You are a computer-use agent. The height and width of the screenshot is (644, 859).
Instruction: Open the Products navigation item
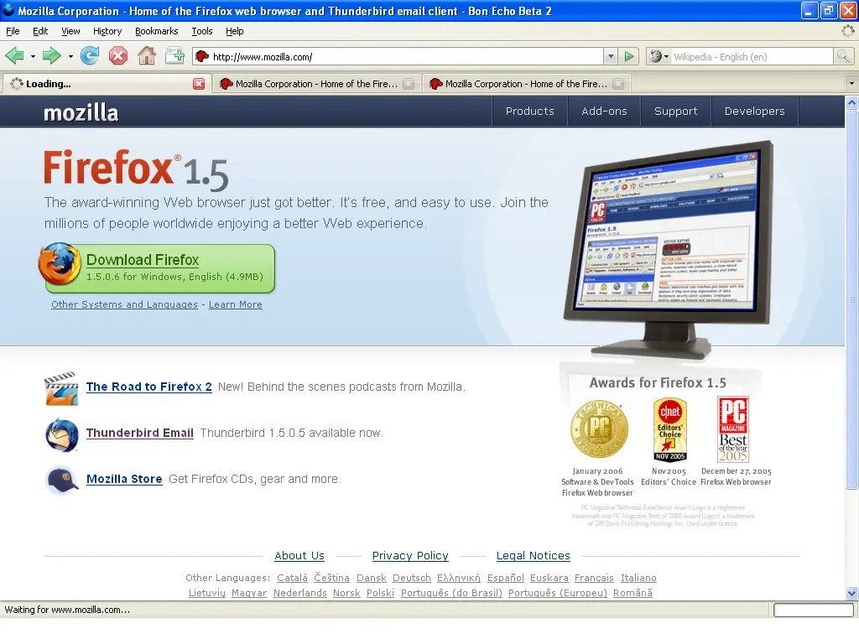coord(530,112)
